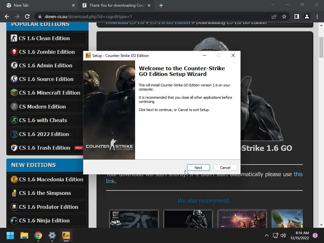Open CS 1.6 Trash Edition link
The image size is (324, 243).
coord(45,148)
